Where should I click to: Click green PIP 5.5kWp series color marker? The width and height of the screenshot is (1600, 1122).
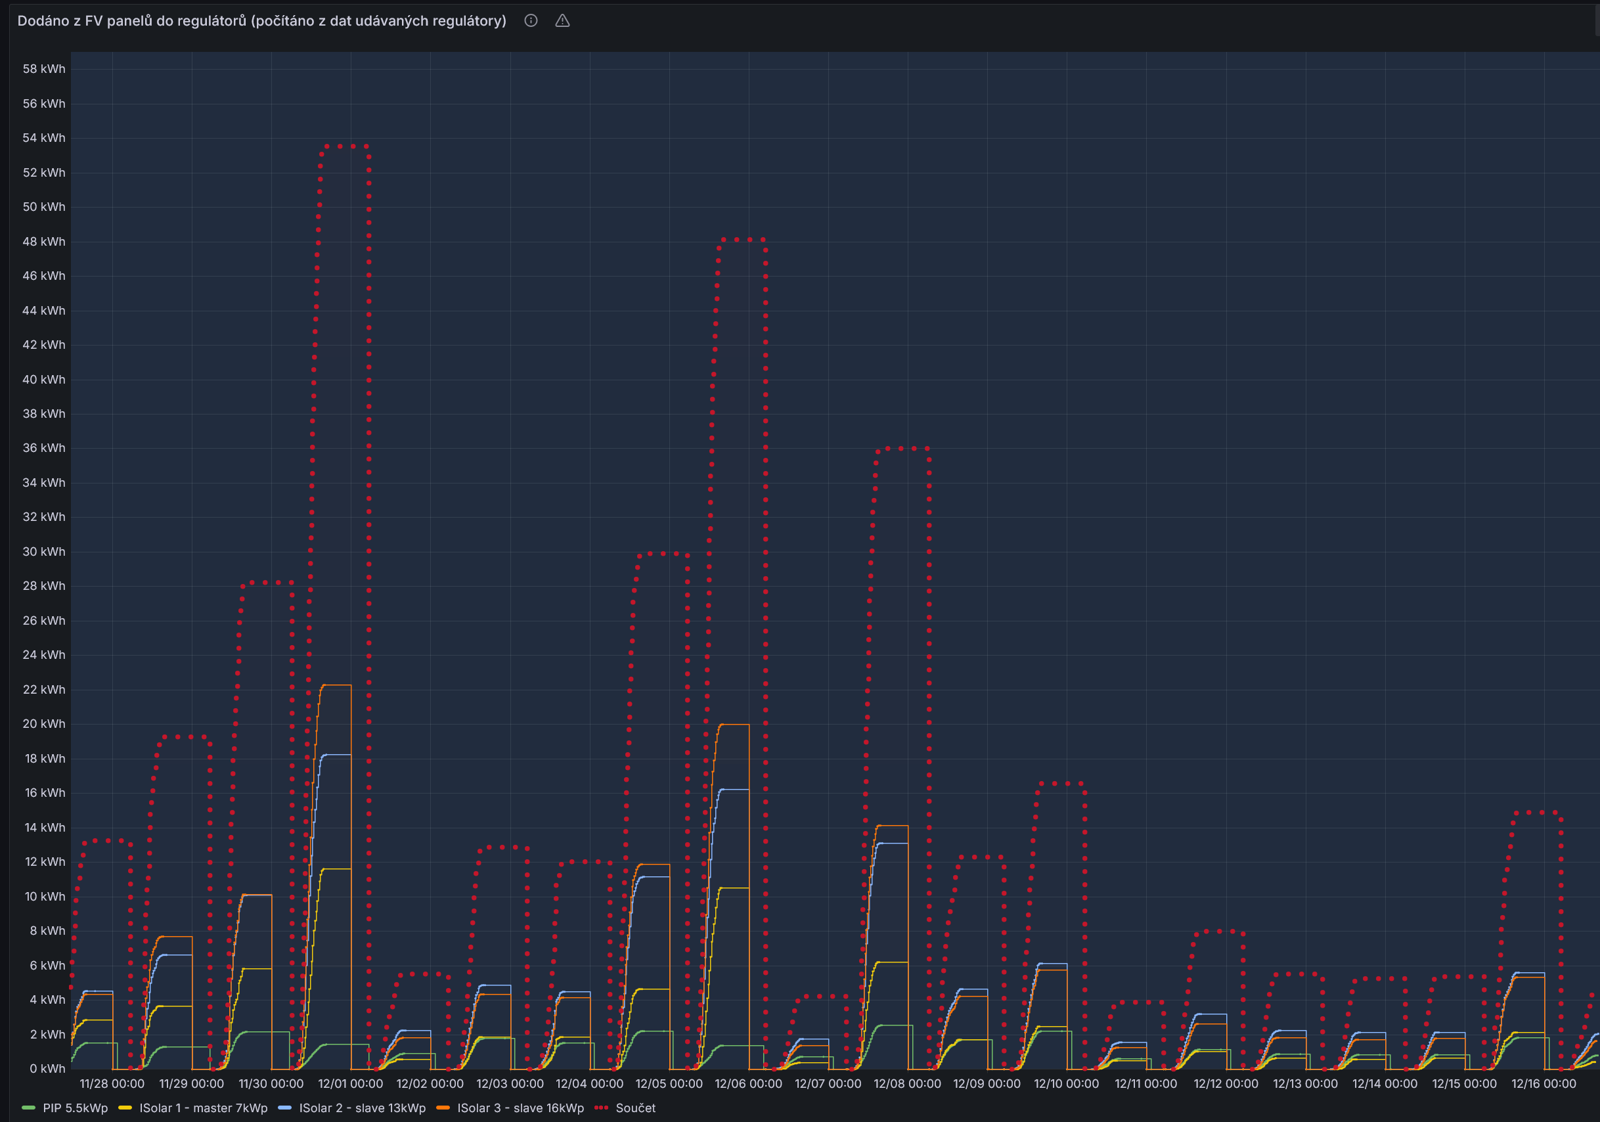point(29,1108)
